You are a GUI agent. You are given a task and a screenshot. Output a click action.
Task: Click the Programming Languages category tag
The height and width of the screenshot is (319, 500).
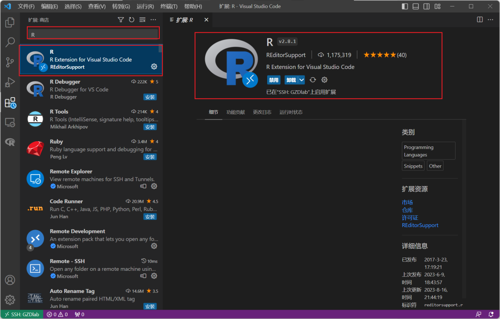428,151
